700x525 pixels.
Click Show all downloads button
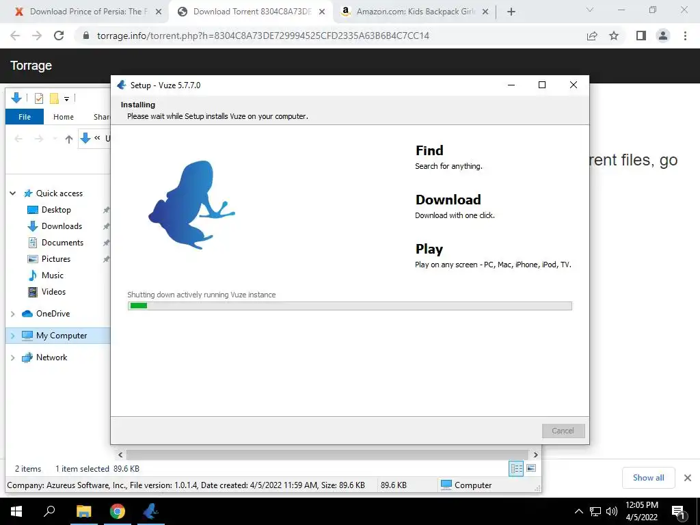coord(648,478)
